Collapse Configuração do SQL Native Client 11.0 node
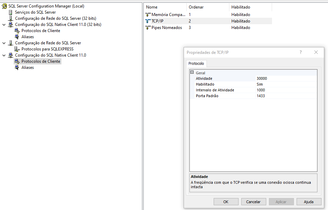 point(4,55)
